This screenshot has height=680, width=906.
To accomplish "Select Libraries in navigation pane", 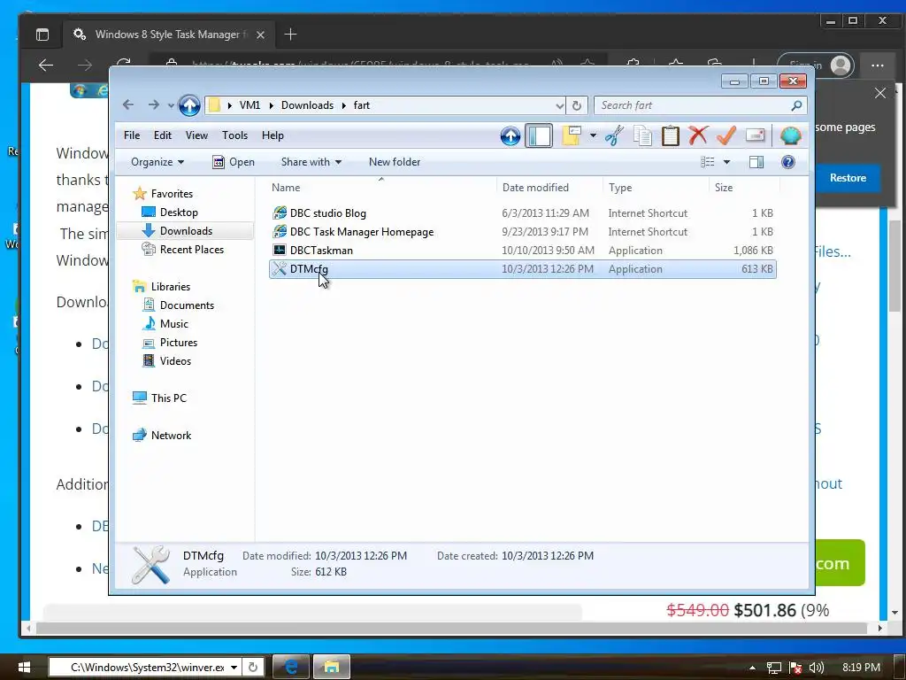I will point(162,287).
